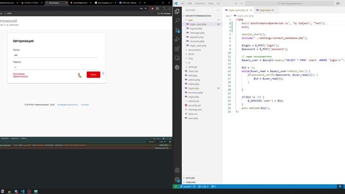Image resolution: width=345 pixels, height=194 pixels.
Task: Click the git branch in status bar
Action: pyautogui.click(x=186, y=186)
